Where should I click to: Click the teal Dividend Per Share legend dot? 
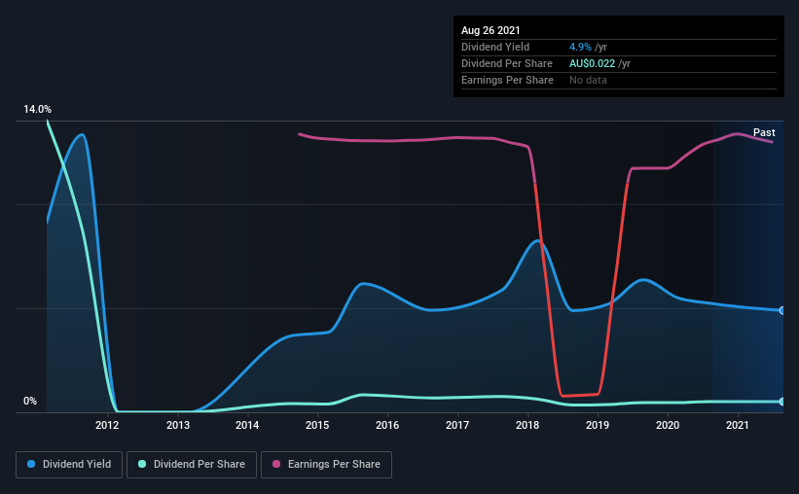pyautogui.click(x=142, y=464)
